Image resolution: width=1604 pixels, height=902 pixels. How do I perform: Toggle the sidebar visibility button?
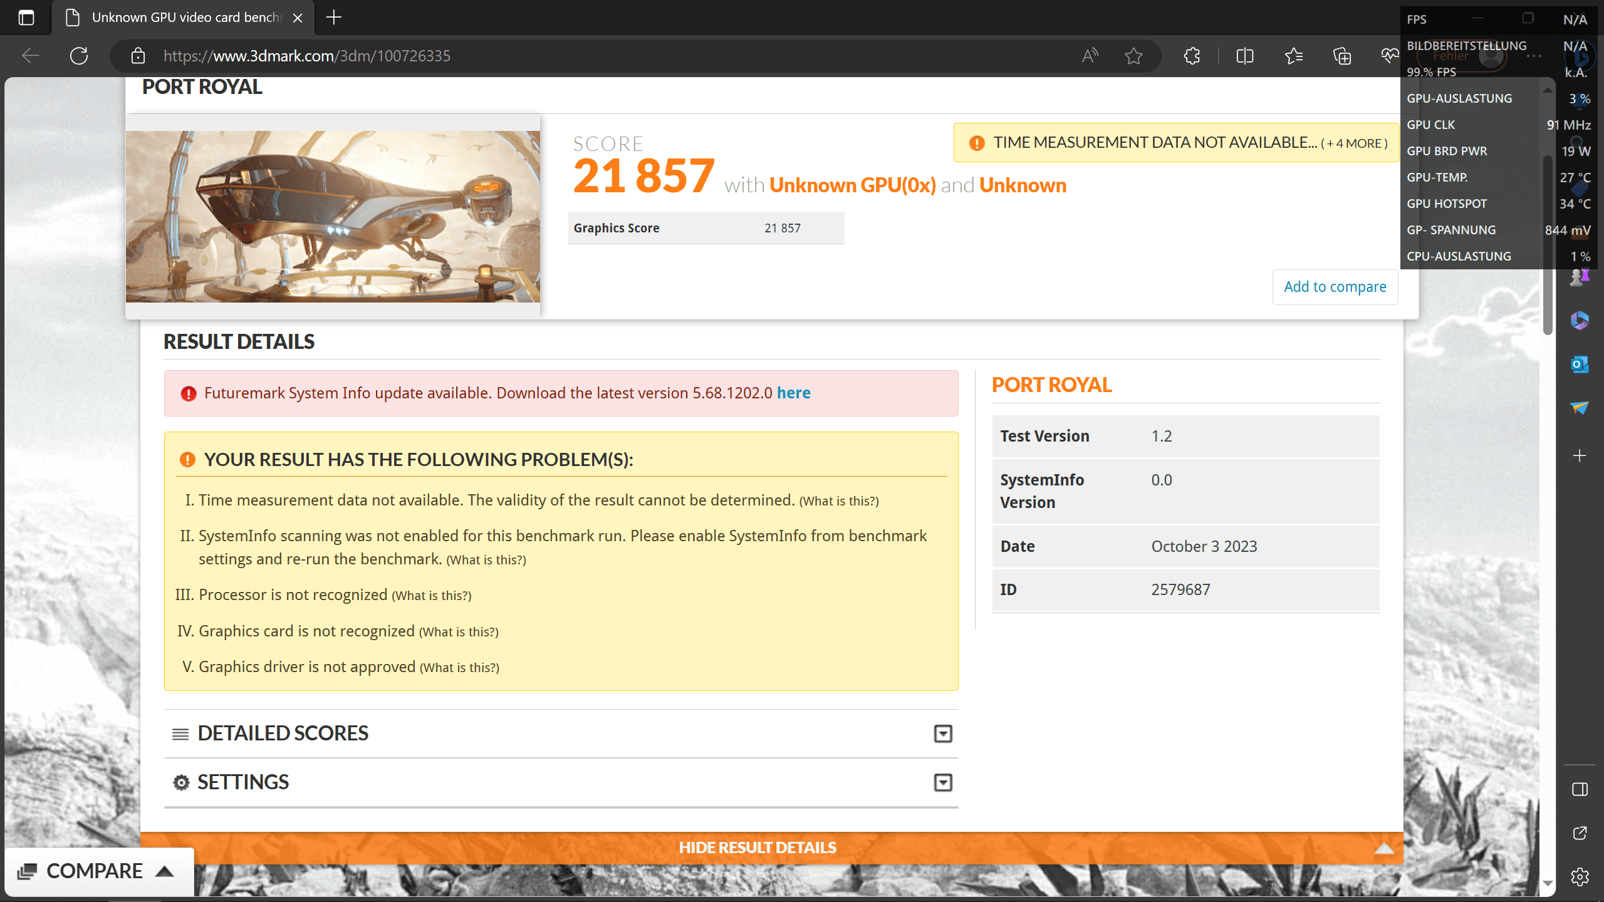click(x=1580, y=789)
